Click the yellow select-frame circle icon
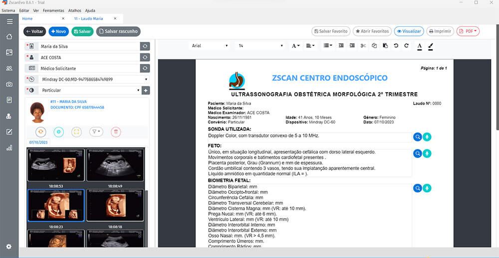The image size is (499, 258). [x=76, y=132]
